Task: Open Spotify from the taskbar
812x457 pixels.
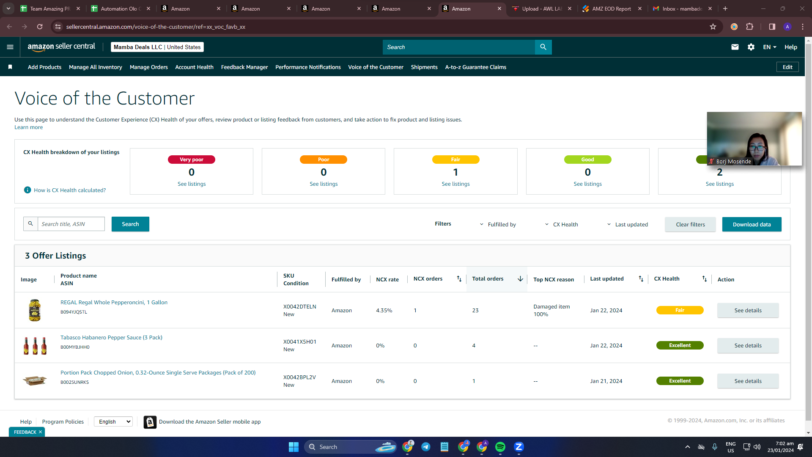Action: [x=500, y=447]
